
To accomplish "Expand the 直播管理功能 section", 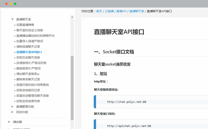I will click(x=13, y=107).
